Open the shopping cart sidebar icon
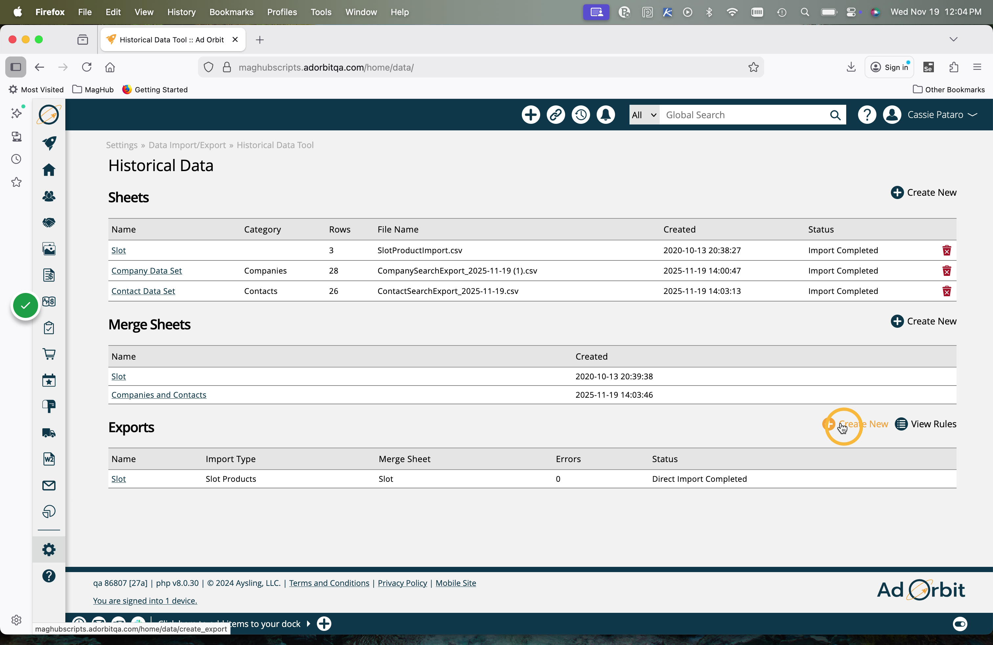 coord(49,354)
